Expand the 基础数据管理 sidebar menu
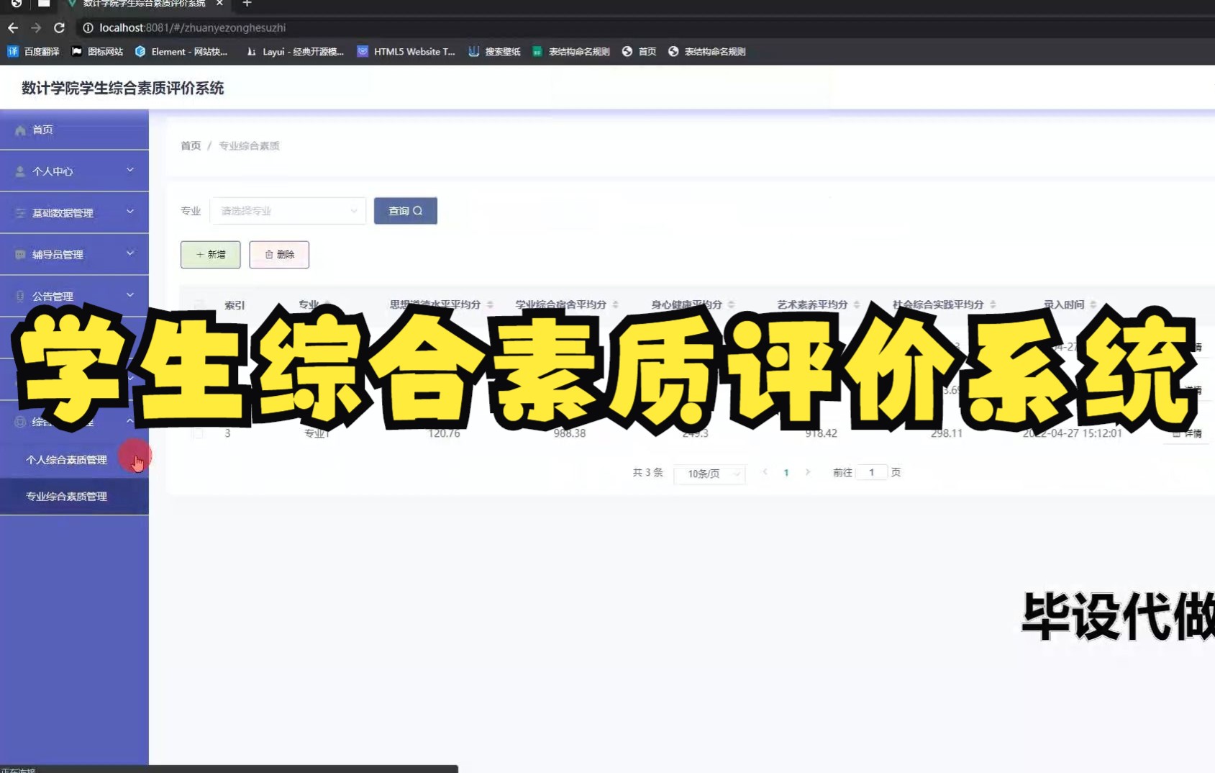1215x773 pixels. pos(74,213)
